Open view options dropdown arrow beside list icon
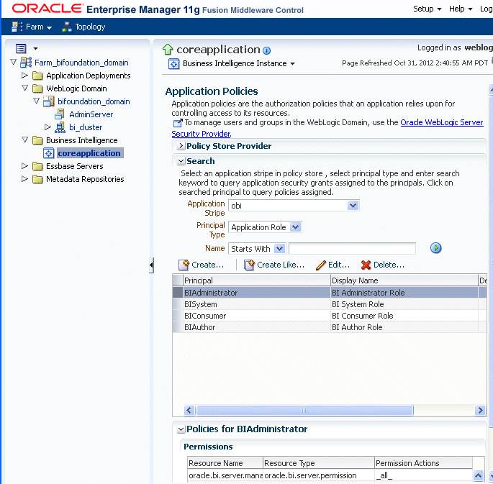This screenshot has height=484, width=493. [x=35, y=48]
